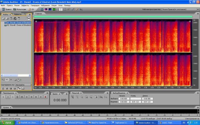Select spectral phase display icon
Image resolution: width=200 pixels, height=125 pixels.
54,9
